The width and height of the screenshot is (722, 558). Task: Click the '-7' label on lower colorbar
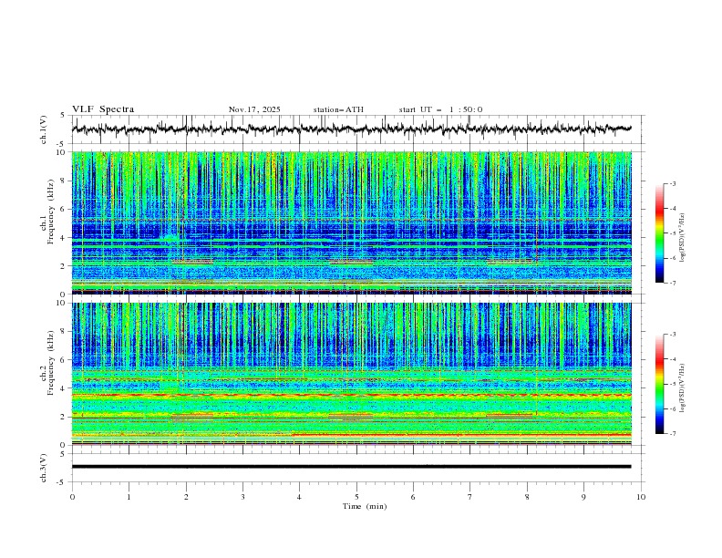tap(673, 434)
